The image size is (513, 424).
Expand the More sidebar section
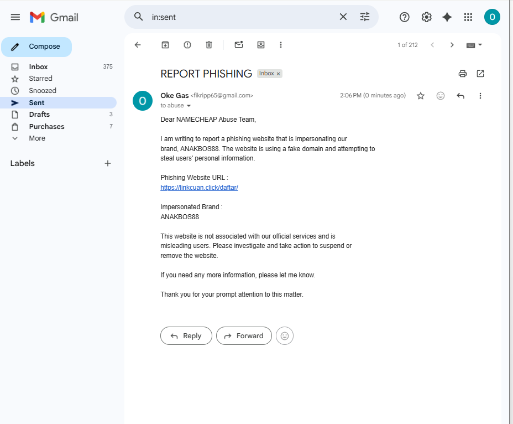coord(58,138)
